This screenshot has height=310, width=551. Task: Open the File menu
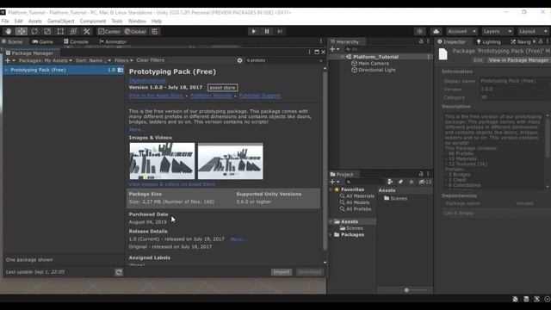[x=5, y=21]
